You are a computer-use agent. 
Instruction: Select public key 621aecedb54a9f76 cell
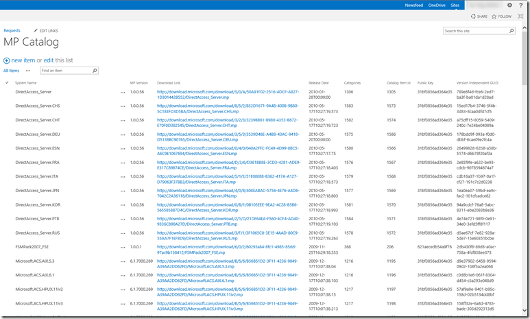(x=434, y=247)
